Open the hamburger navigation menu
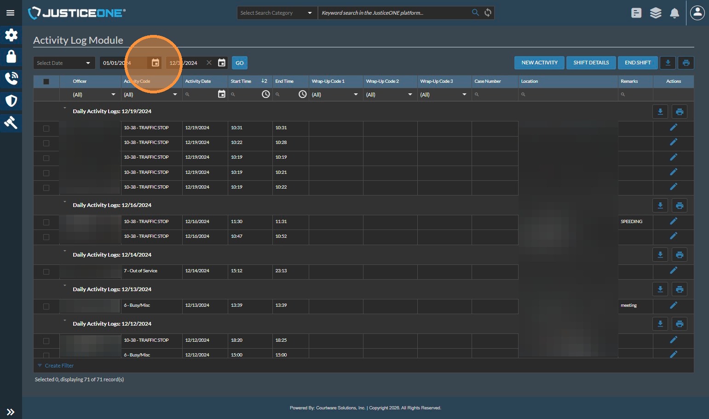Screen dimensions: 709x419 (x=10, y=13)
